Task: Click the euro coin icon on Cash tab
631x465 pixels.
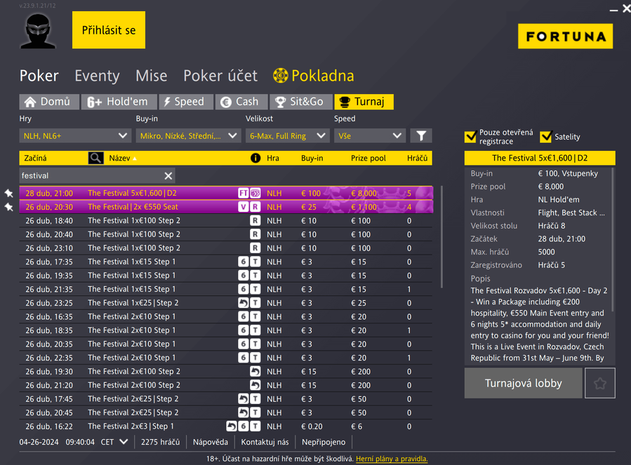Action: [226, 102]
